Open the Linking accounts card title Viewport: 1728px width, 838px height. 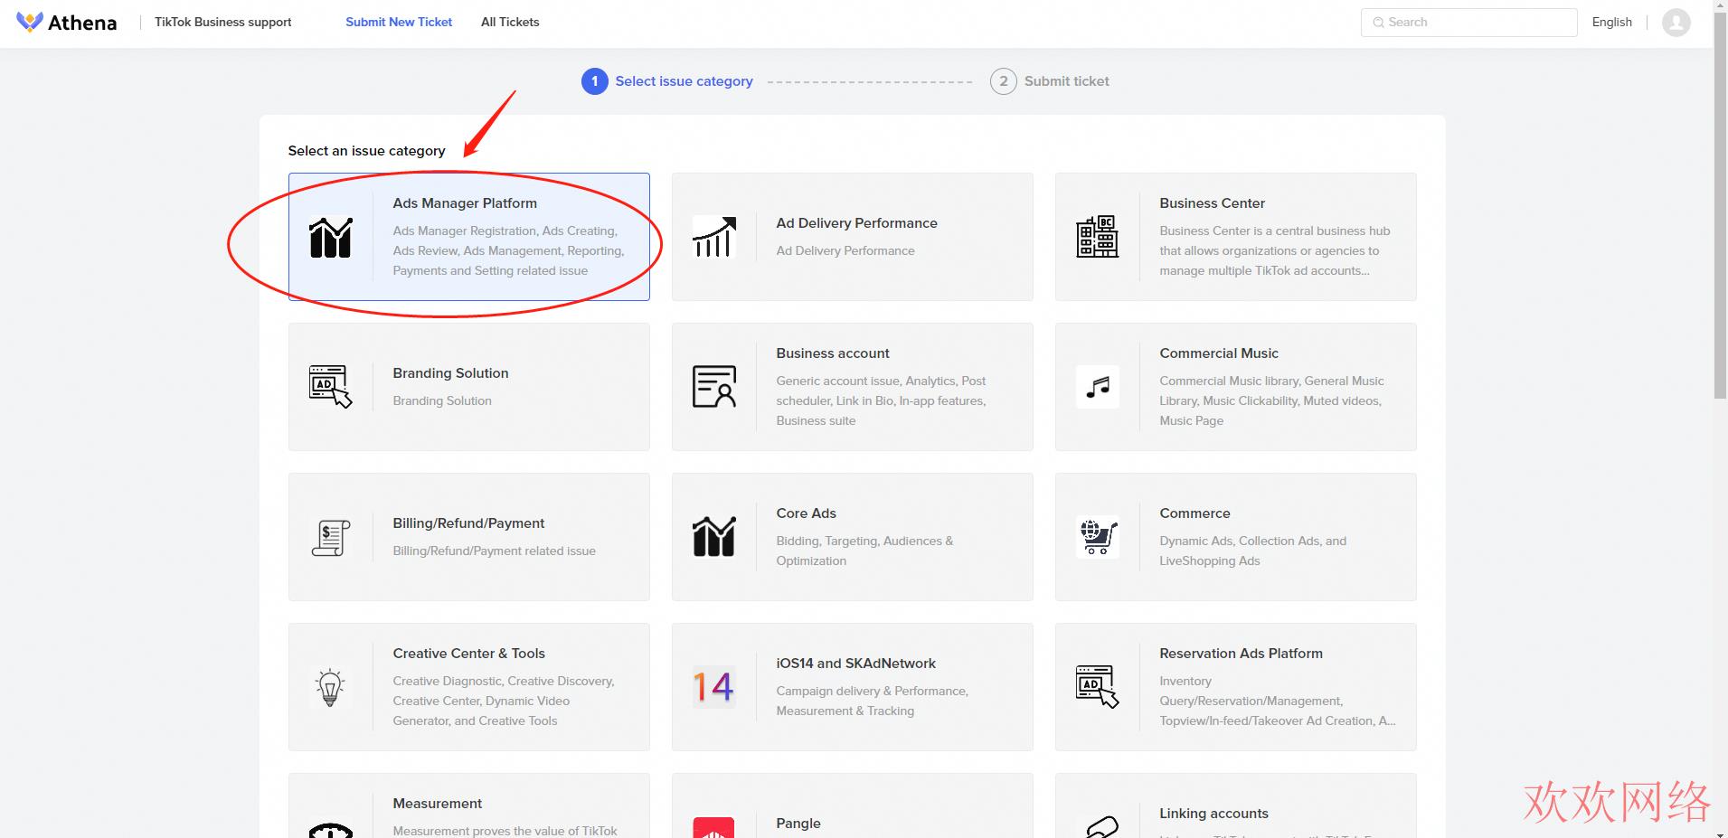point(1213,814)
